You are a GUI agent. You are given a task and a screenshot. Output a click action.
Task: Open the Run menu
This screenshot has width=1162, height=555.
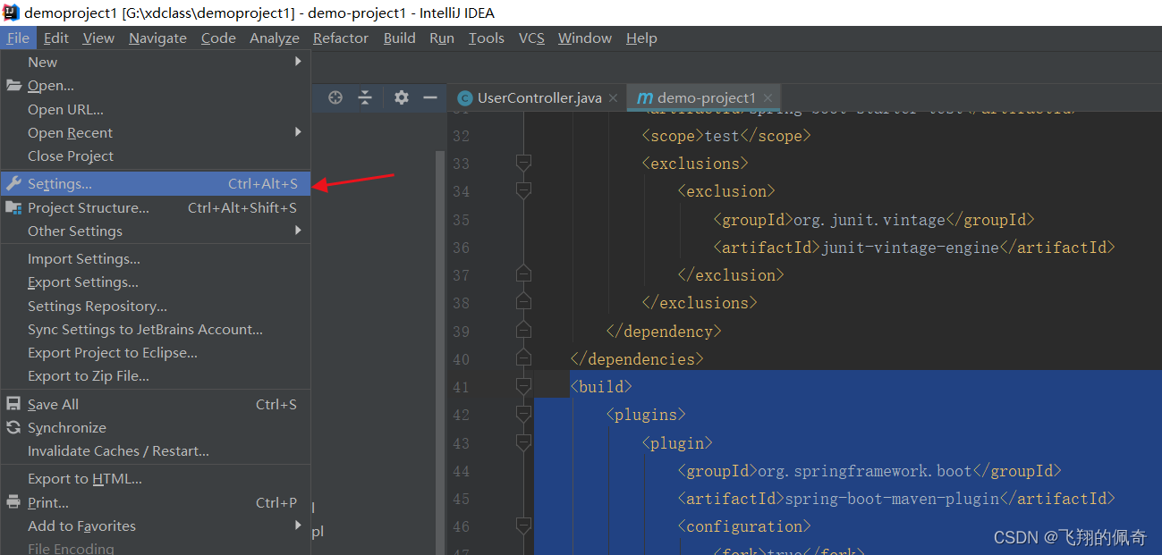click(x=442, y=38)
